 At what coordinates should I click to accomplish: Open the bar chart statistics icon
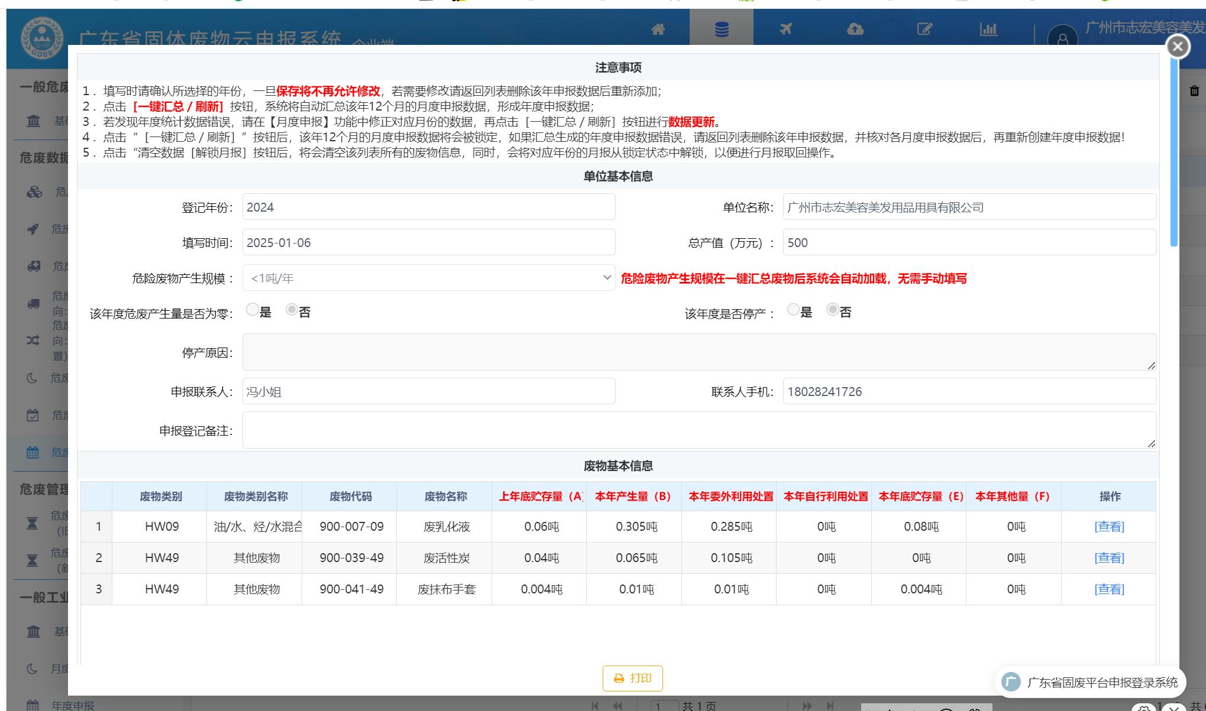[x=988, y=29]
